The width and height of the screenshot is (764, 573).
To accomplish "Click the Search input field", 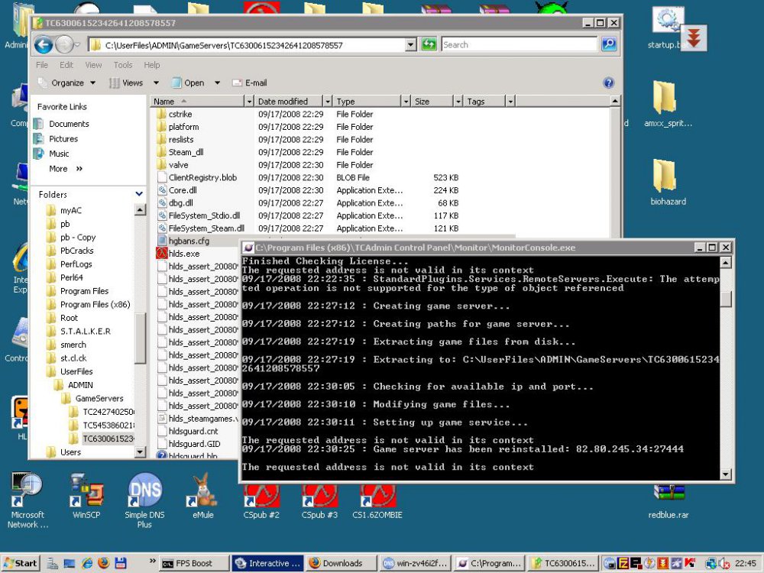I will tap(520, 45).
